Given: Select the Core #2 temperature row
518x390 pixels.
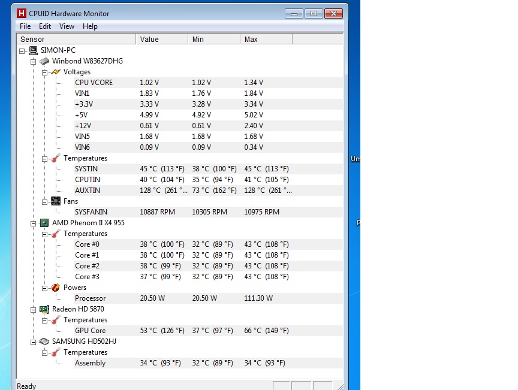Looking at the screenshot, I should tap(209, 266).
